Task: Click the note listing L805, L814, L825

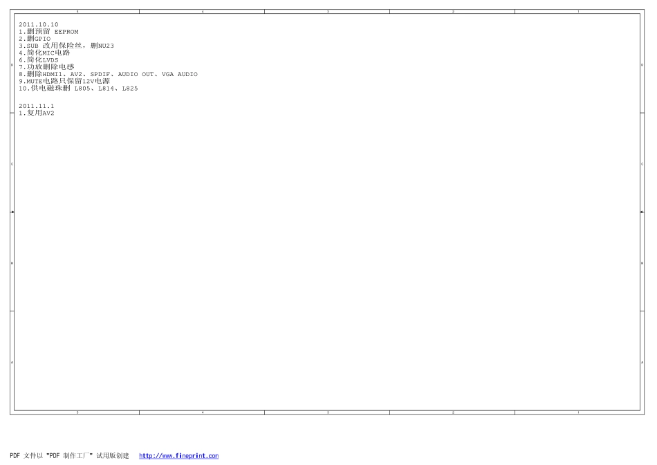Action: pyautogui.click(x=78, y=89)
